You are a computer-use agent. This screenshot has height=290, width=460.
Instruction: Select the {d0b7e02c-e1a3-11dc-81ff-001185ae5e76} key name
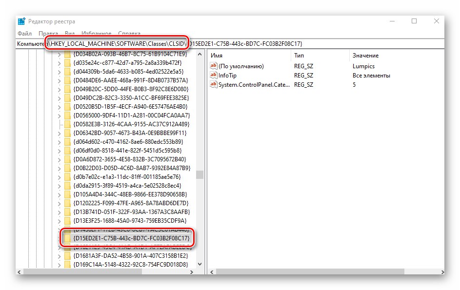[127, 177]
